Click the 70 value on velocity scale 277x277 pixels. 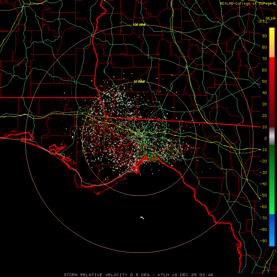pyautogui.click(x=264, y=59)
